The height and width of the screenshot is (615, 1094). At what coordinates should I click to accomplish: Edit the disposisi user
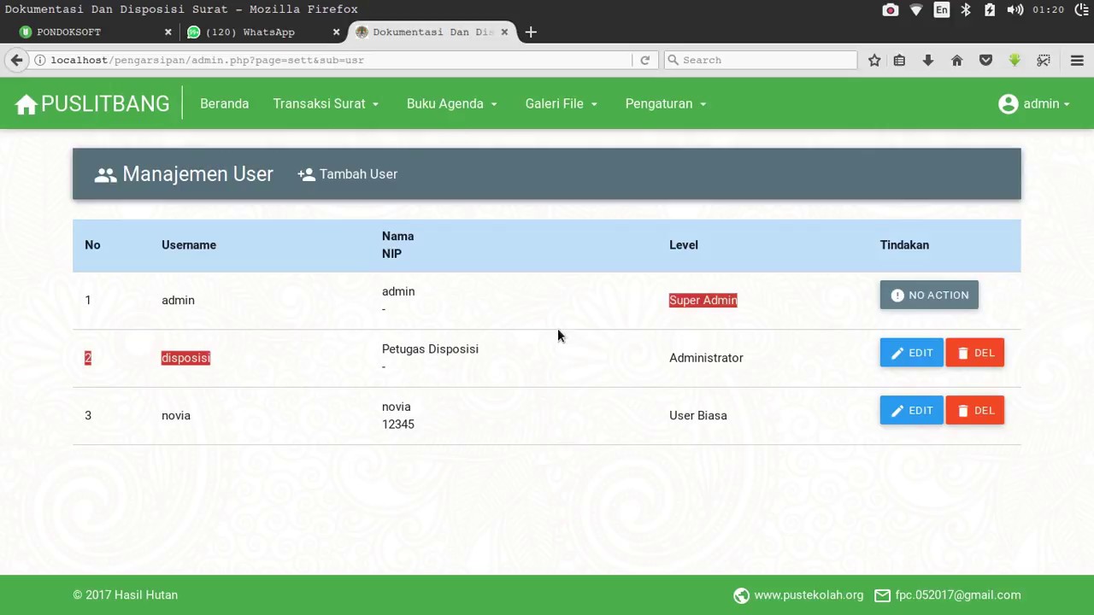tap(912, 353)
